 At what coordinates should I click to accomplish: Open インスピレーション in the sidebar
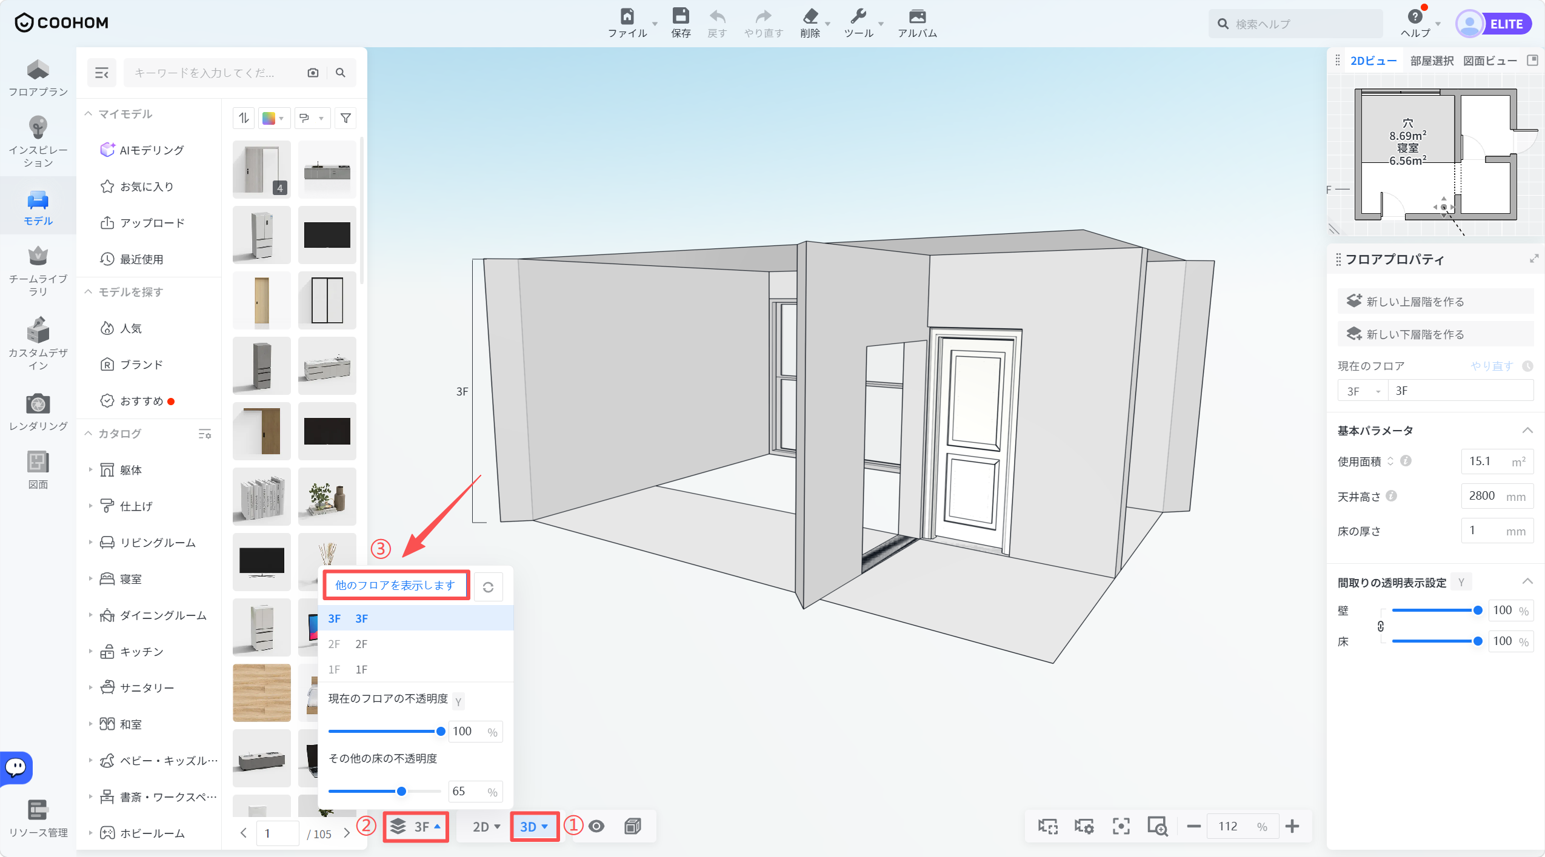pos(38,142)
